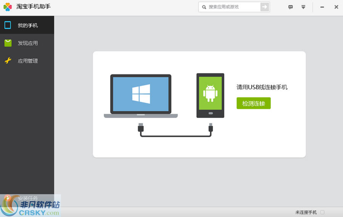Click the Android phone illustration
The image size is (343, 217).
210,96
